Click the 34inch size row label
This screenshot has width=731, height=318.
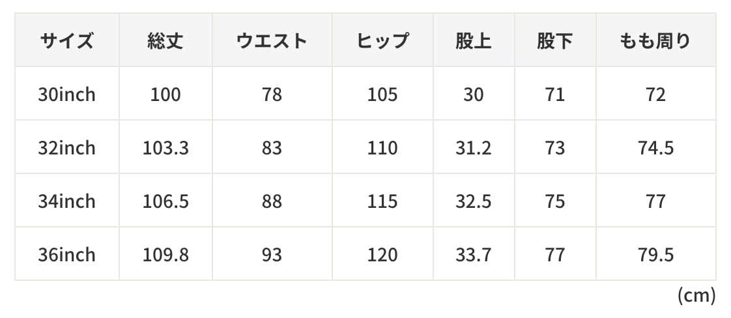(x=66, y=201)
